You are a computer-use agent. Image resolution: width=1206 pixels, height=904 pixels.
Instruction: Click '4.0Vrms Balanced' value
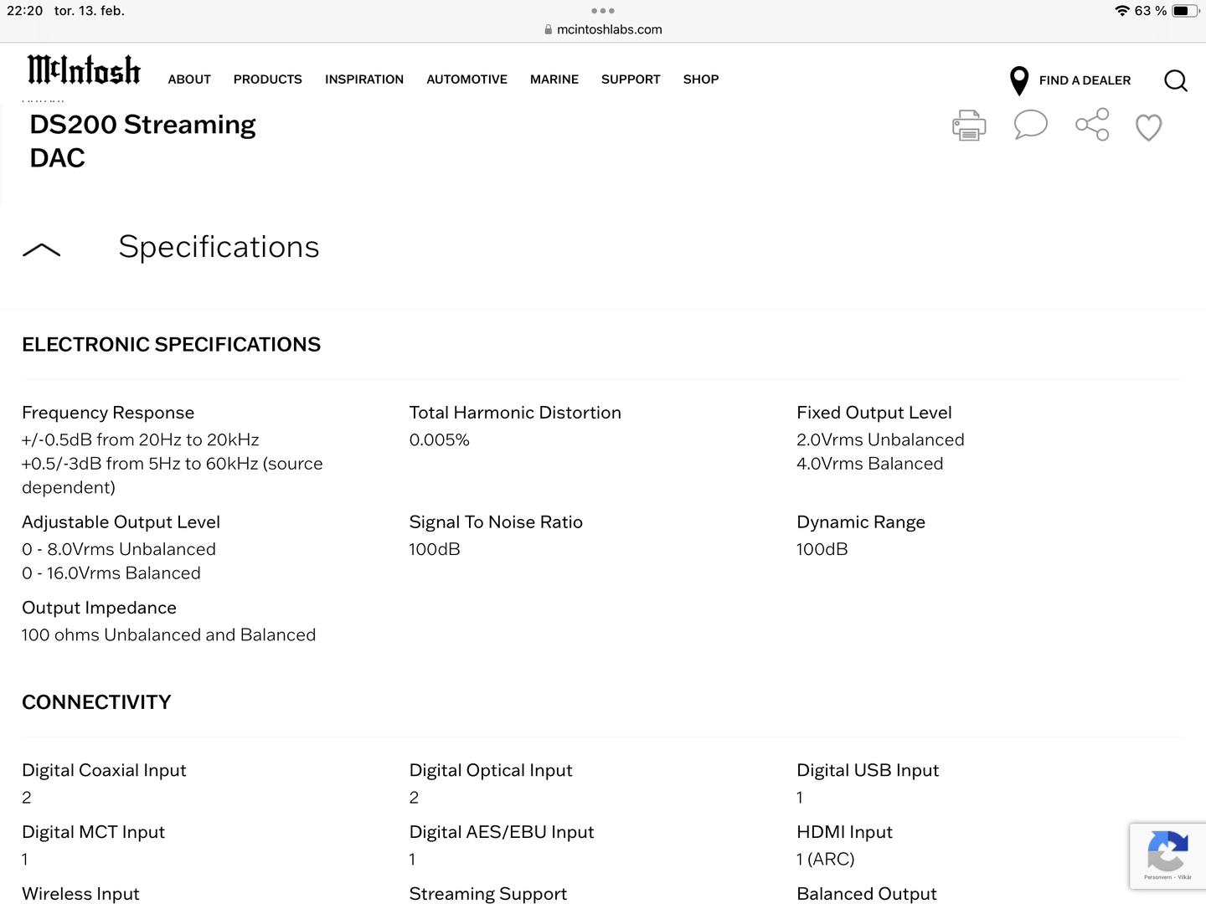pos(870,464)
